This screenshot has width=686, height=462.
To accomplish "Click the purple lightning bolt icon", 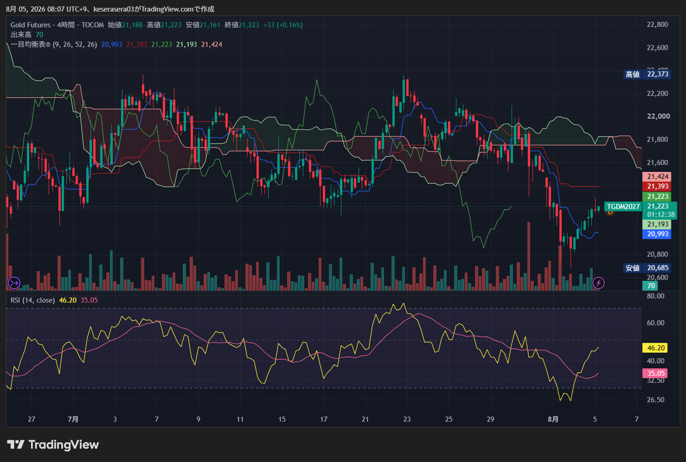I will point(599,282).
